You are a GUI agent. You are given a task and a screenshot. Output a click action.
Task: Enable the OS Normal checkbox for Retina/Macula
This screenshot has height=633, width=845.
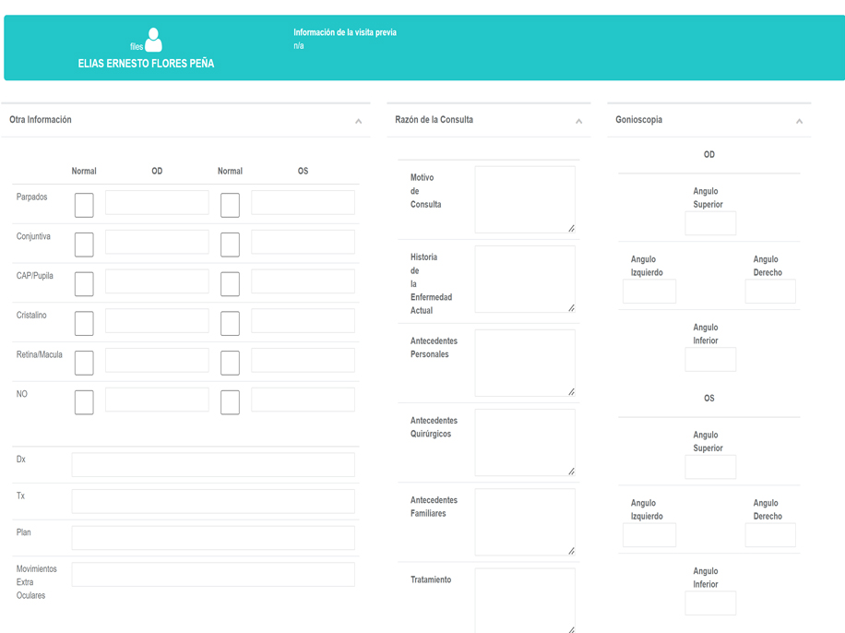coord(230,363)
